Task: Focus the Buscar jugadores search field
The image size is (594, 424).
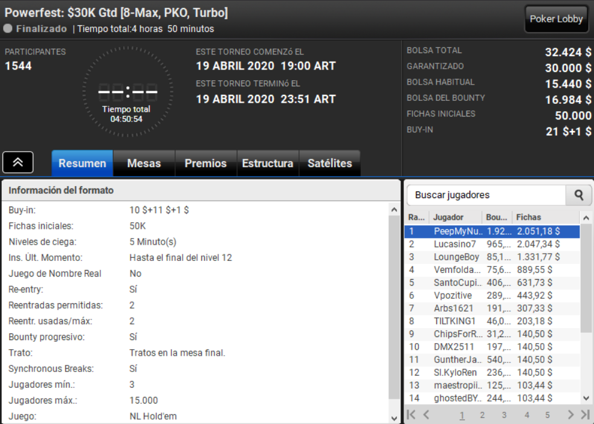Action: coord(486,195)
